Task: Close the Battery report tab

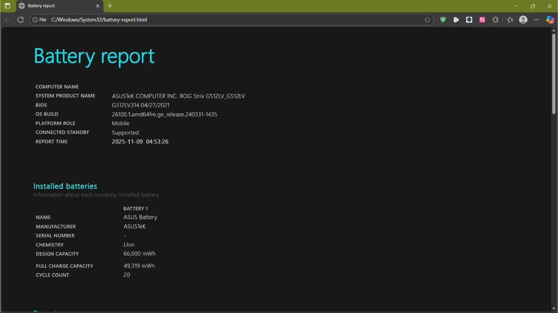Action: click(x=98, y=6)
